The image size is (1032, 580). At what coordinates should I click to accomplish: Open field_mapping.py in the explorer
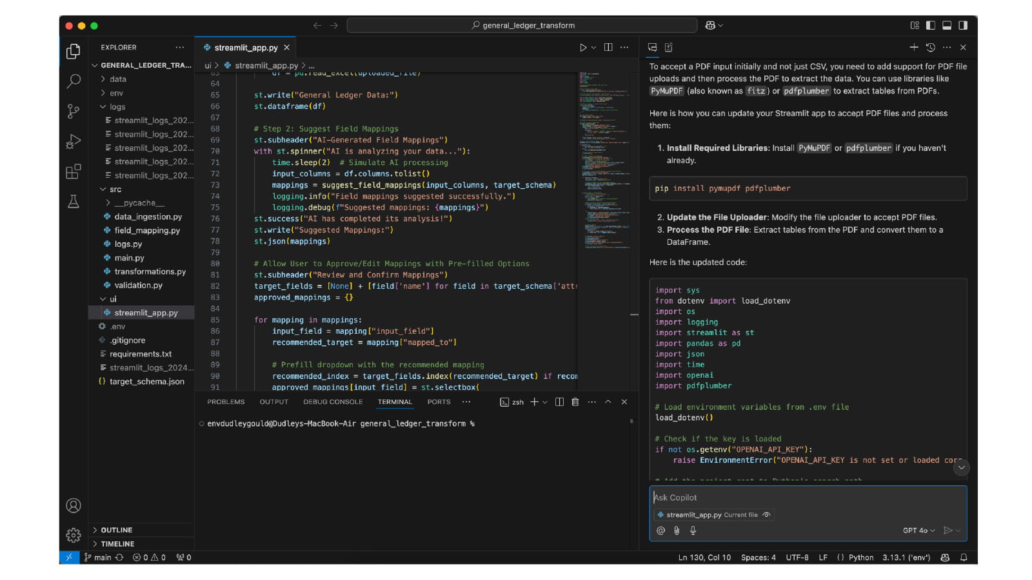[x=147, y=230]
